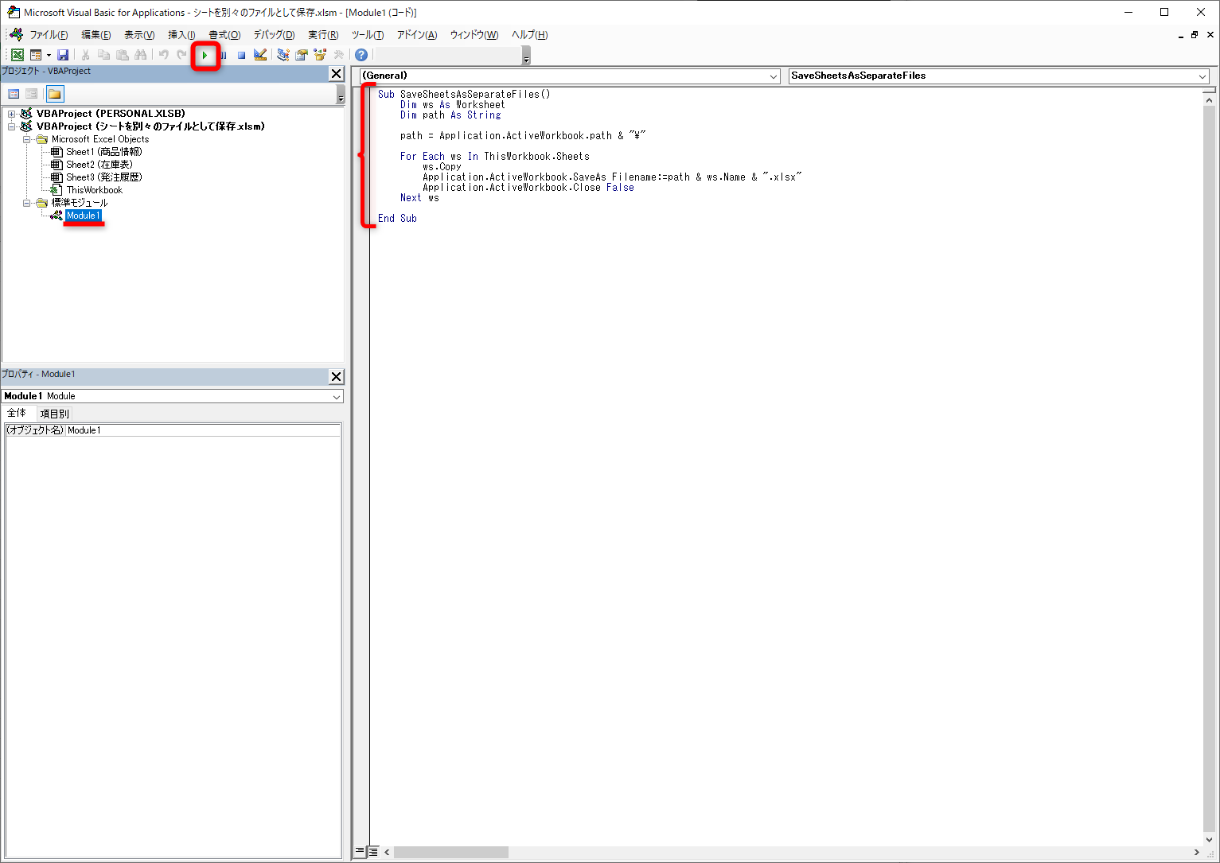Viewport: 1220px width, 863px height.
Task: Open the ウィンドウ(W) menu
Action: click(474, 35)
